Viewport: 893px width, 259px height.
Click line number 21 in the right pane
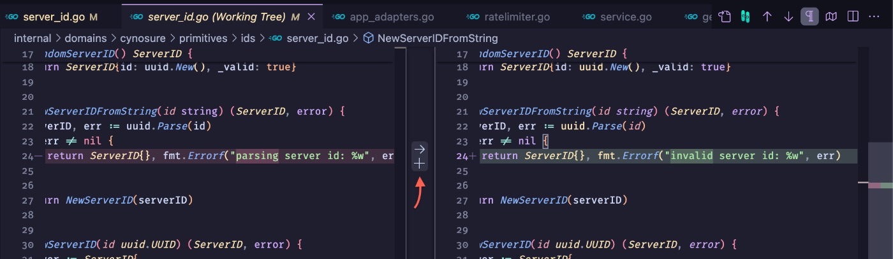[462, 111]
